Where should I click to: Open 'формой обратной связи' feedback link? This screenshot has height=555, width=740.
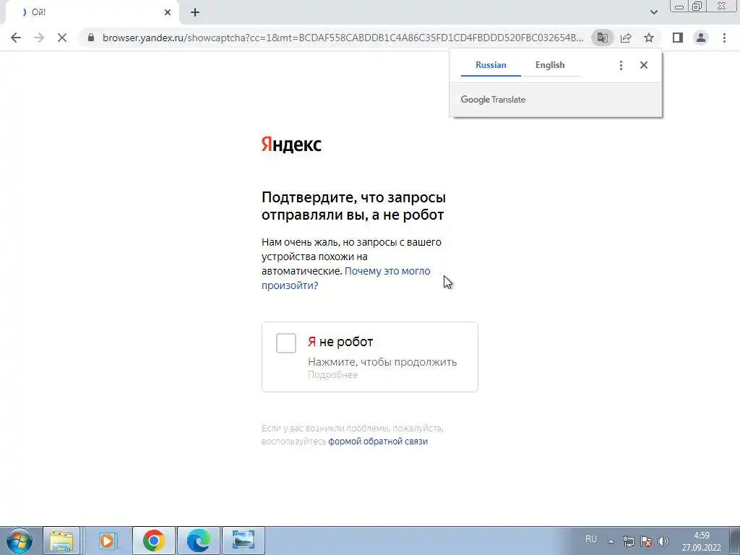[378, 442]
